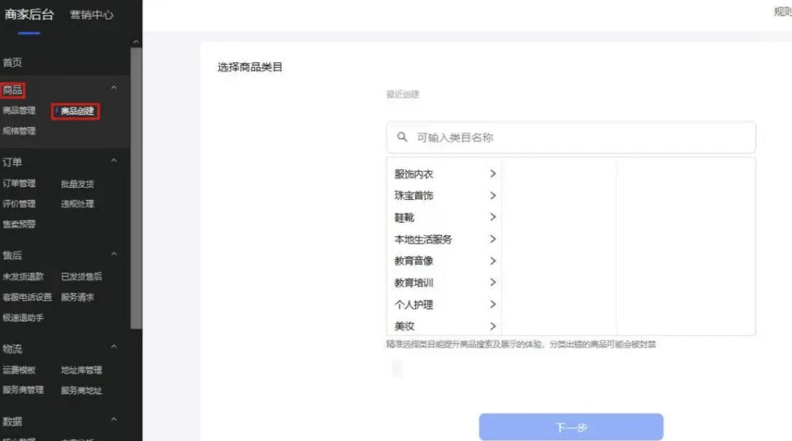Expand the 本地生活服务 category arrow
Screen dimensions: 792x441
pos(493,239)
